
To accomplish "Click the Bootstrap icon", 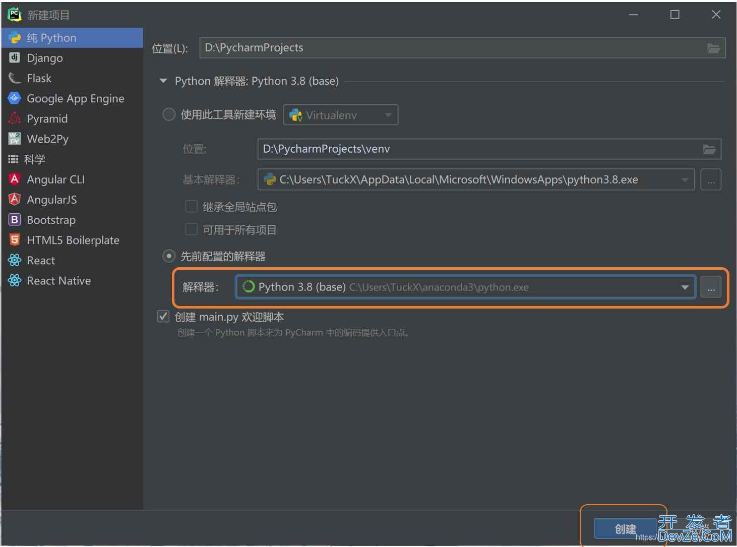I will 15,220.
